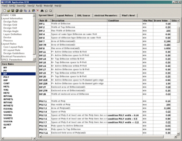
Task: Select IMP in Core Rules list
Action: 5,80
